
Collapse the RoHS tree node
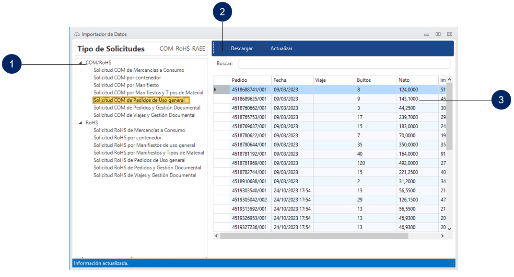click(x=81, y=123)
